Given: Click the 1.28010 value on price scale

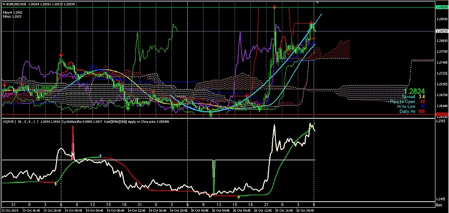Looking at the screenshot, I should pyautogui.click(x=442, y=41).
